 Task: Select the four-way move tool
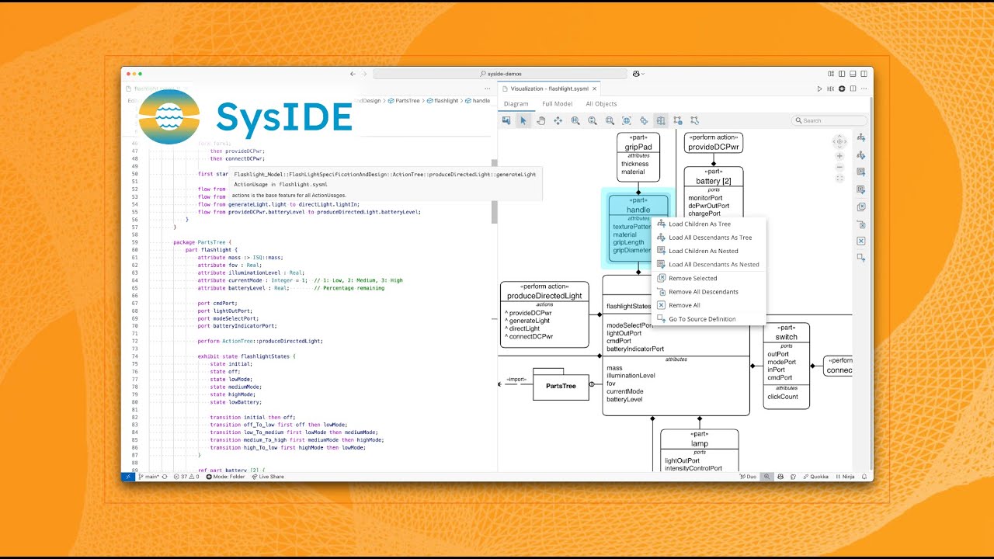tap(558, 120)
